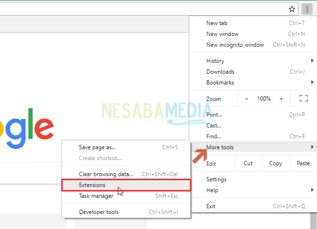Expand the More tools submenu
Screen dimensions: 317x229
(253, 147)
